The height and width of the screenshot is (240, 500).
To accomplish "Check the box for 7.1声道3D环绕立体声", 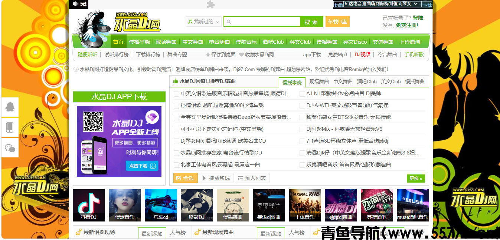I will (303, 141).
